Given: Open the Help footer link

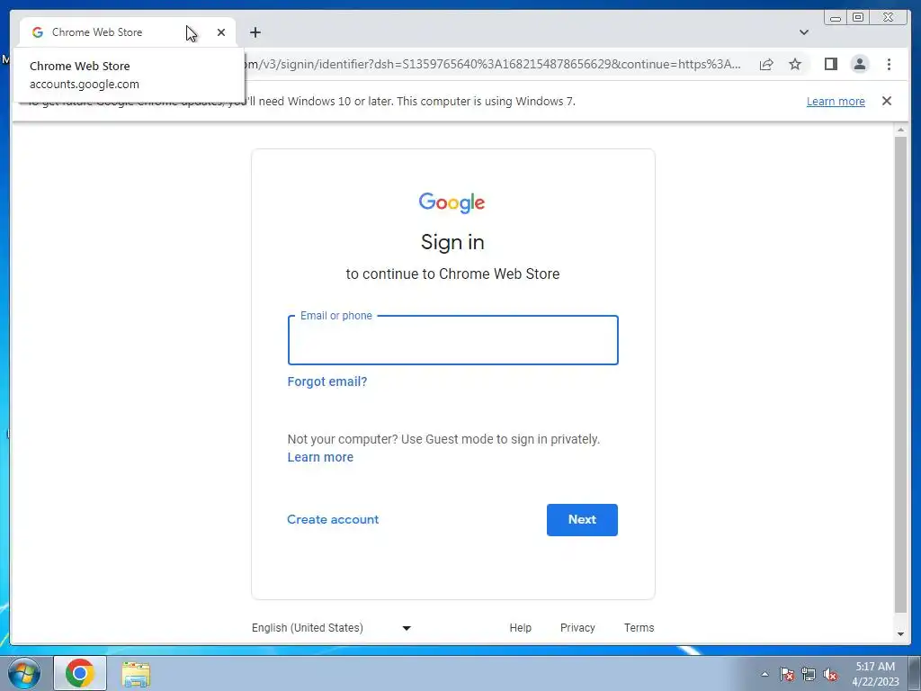Looking at the screenshot, I should 521,627.
